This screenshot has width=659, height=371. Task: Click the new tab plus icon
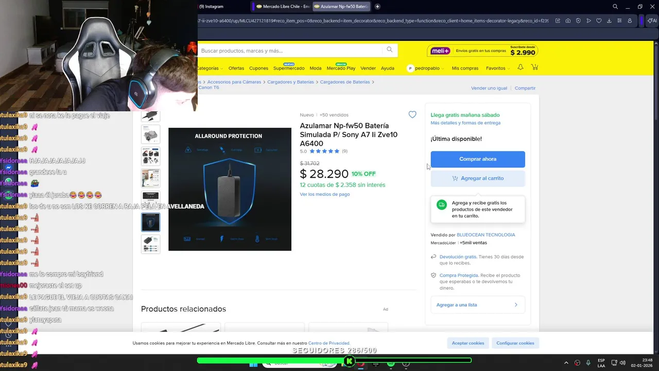click(377, 7)
